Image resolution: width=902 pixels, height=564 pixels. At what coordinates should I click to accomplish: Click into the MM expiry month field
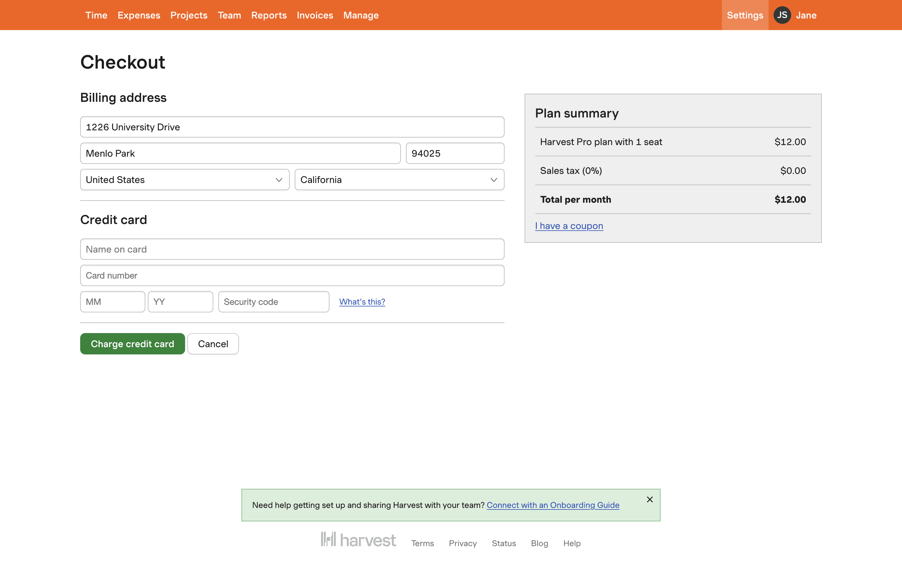[x=112, y=302]
